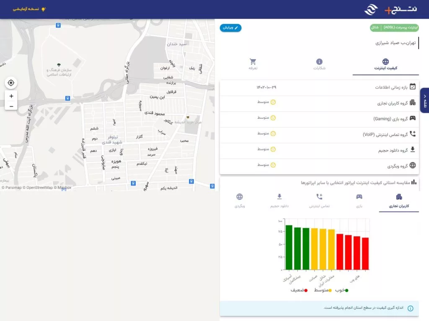
Task: Click the gamepad icon in Gaming row
Action: pyautogui.click(x=413, y=118)
